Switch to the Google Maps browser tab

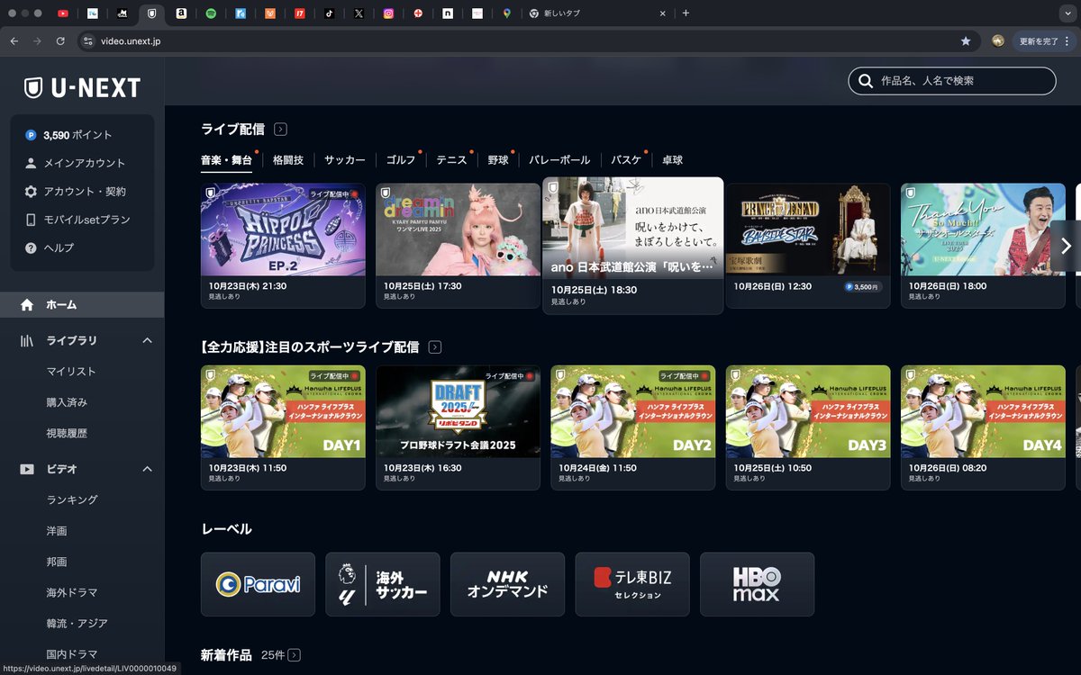click(x=506, y=13)
